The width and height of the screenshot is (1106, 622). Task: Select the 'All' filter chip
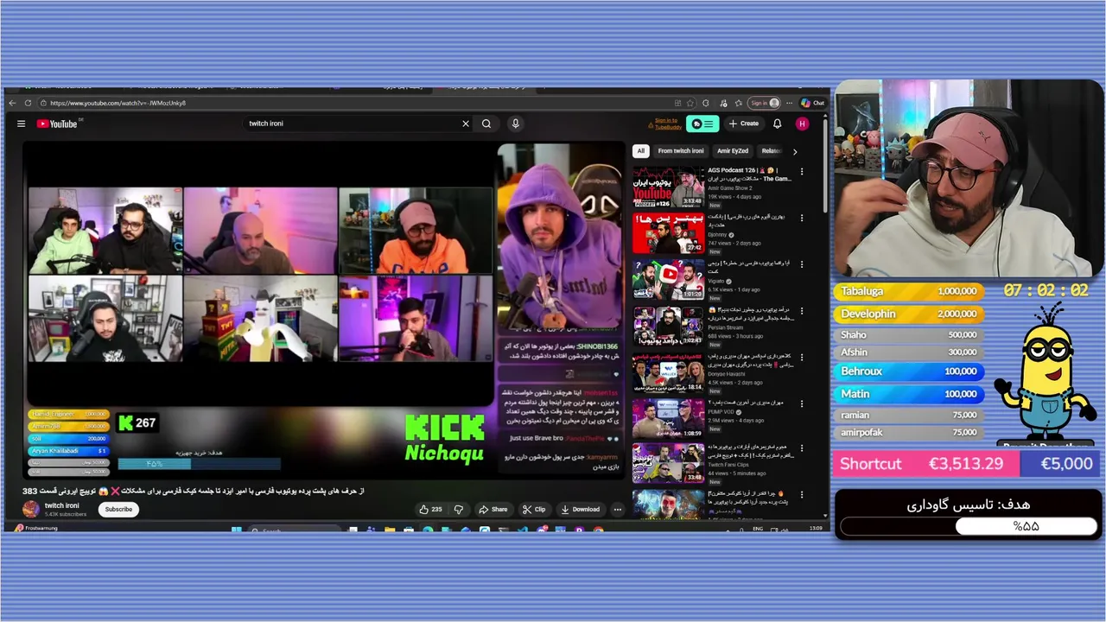click(x=640, y=151)
